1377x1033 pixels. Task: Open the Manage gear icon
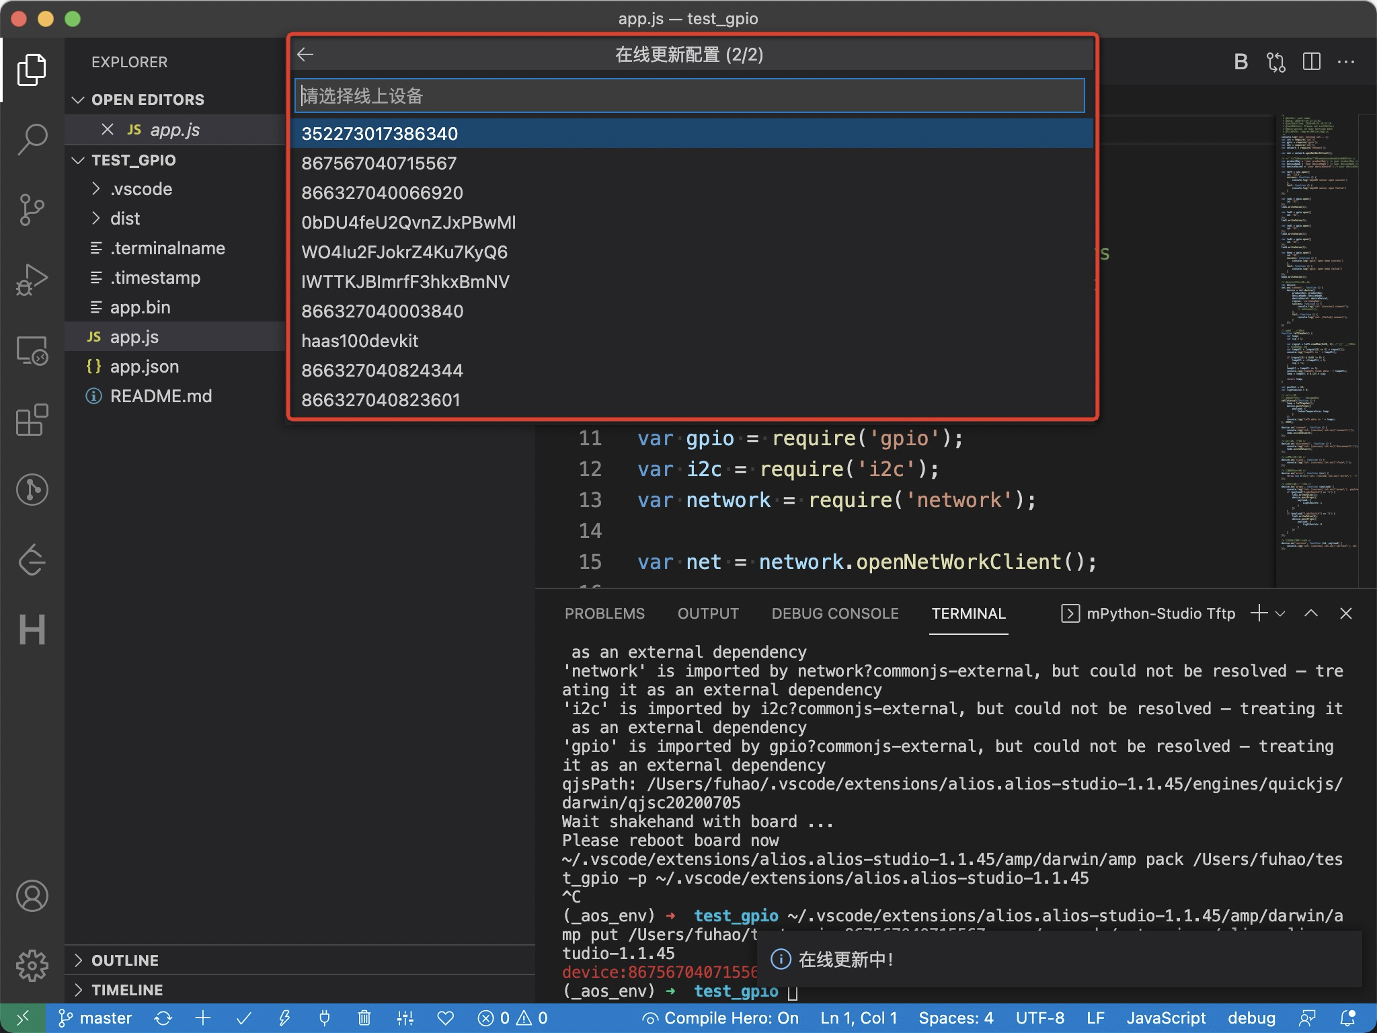(x=32, y=966)
